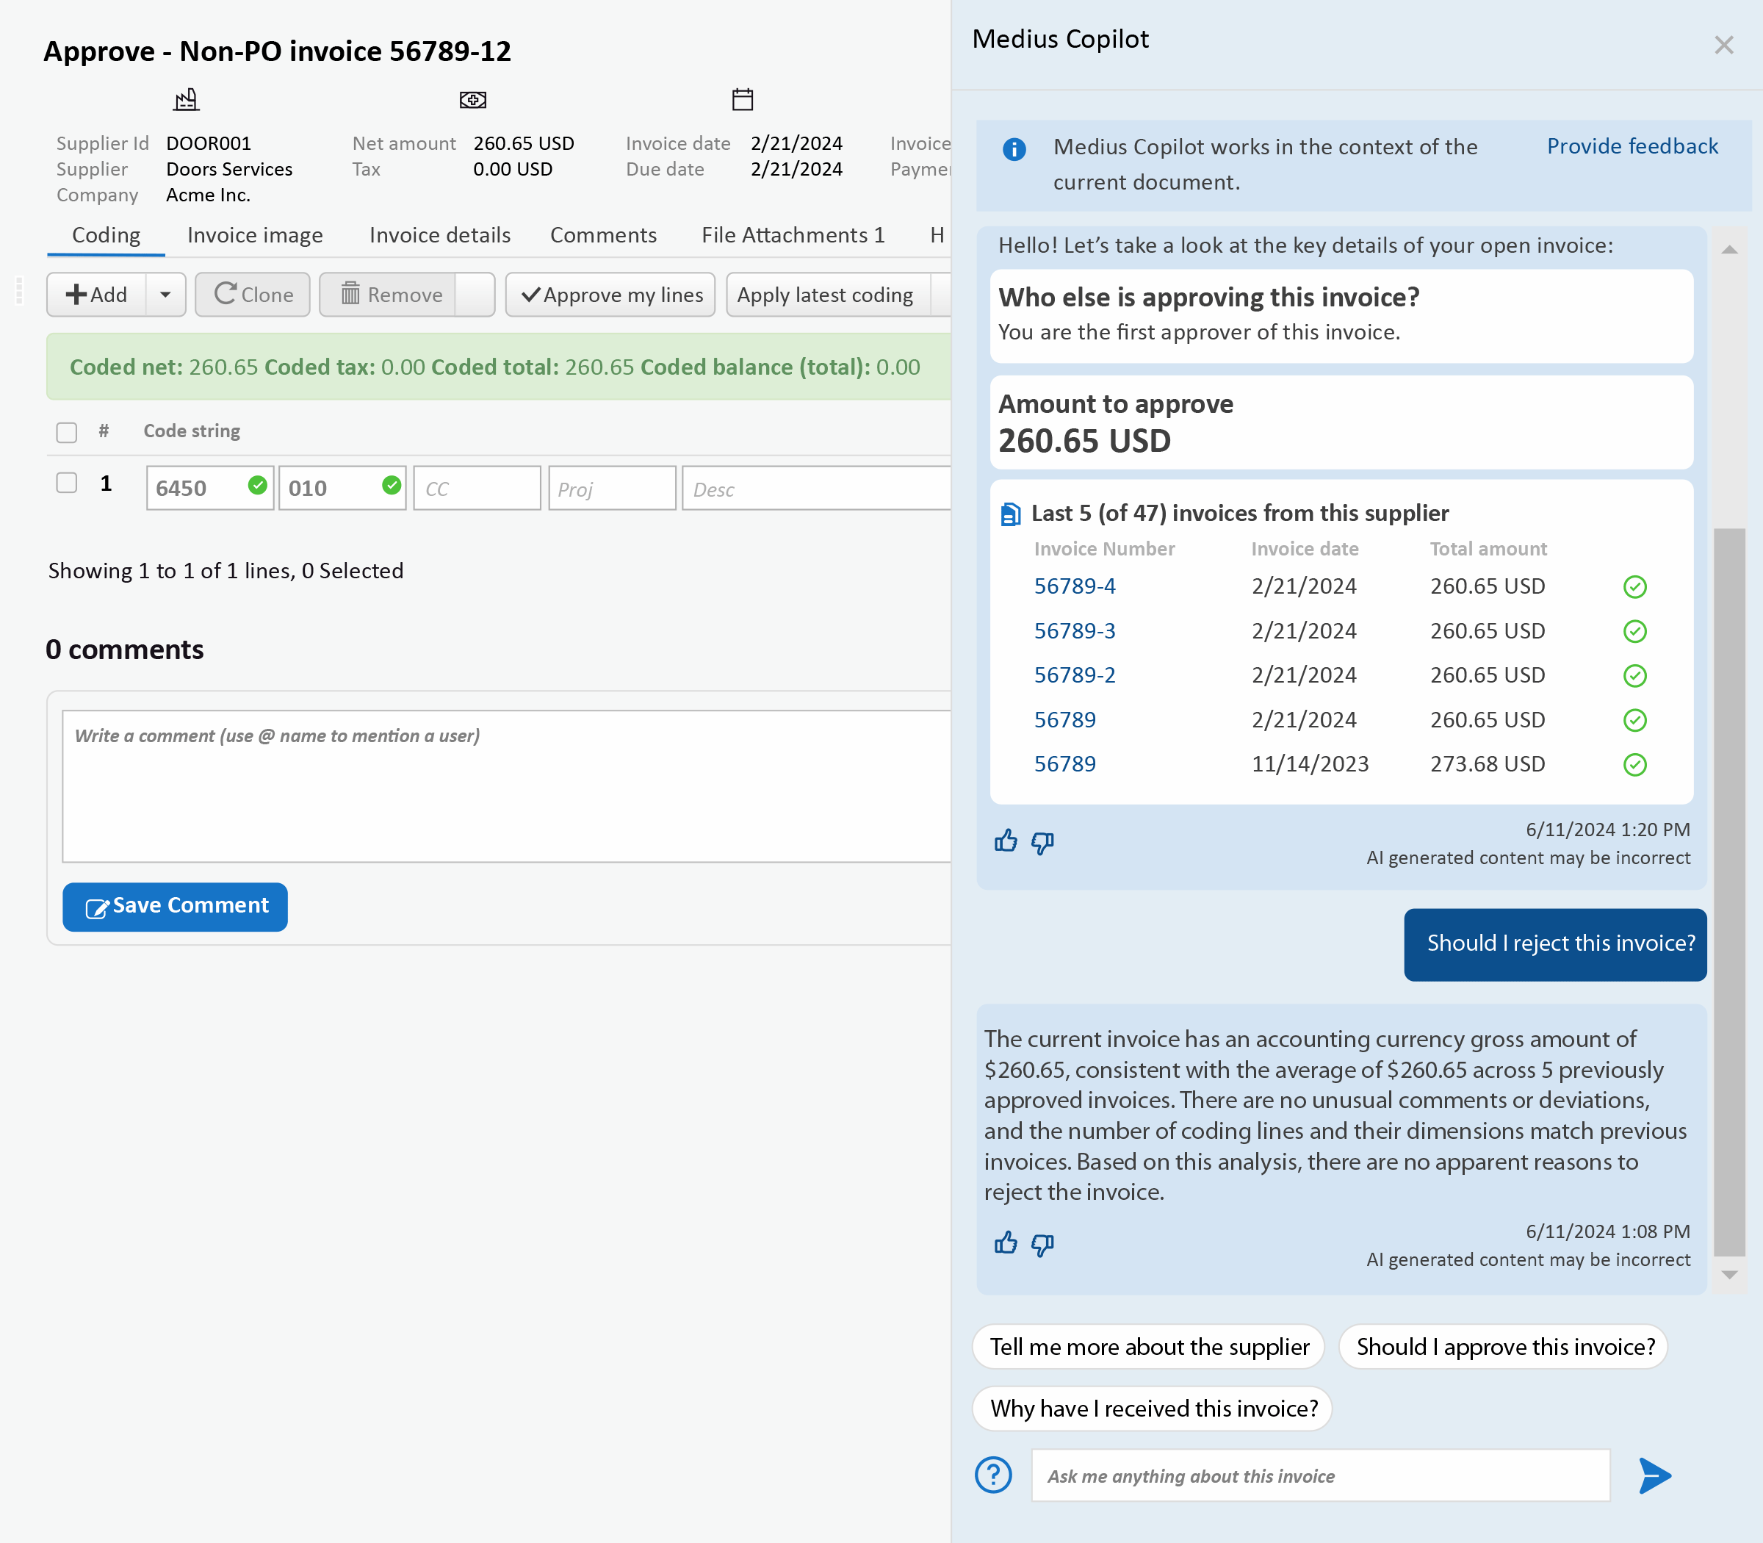Click Approve my lines

[x=610, y=295]
